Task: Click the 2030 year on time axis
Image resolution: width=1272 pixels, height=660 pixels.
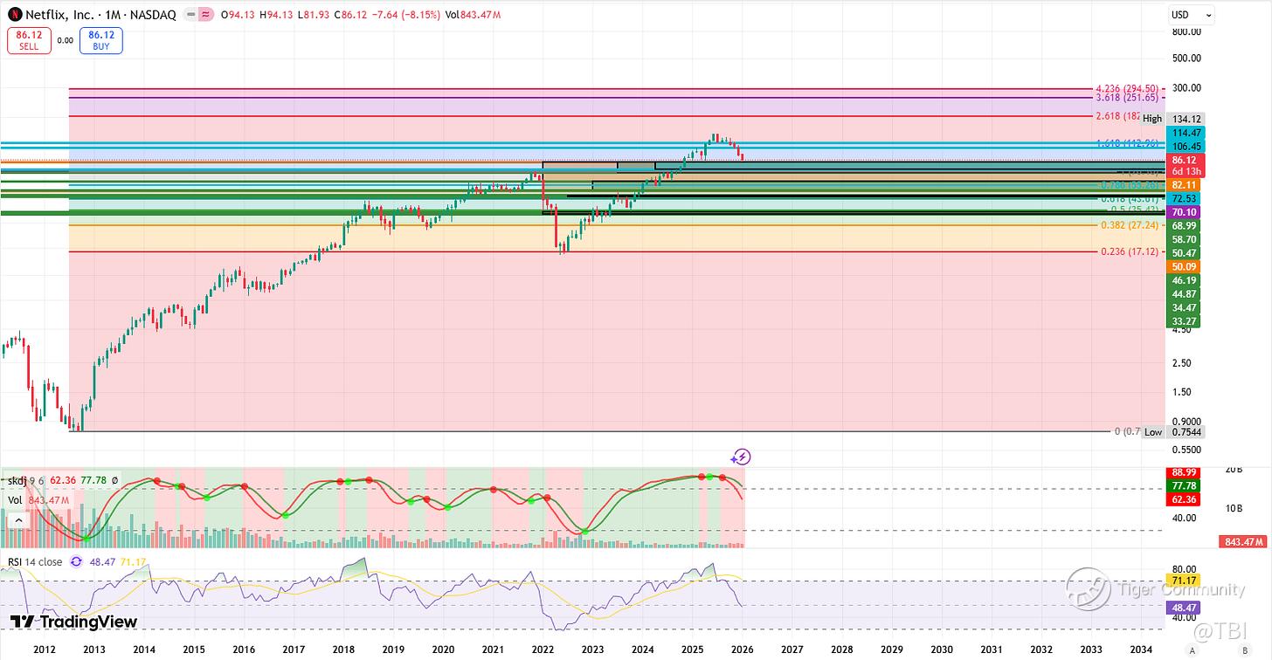Action: point(942,650)
